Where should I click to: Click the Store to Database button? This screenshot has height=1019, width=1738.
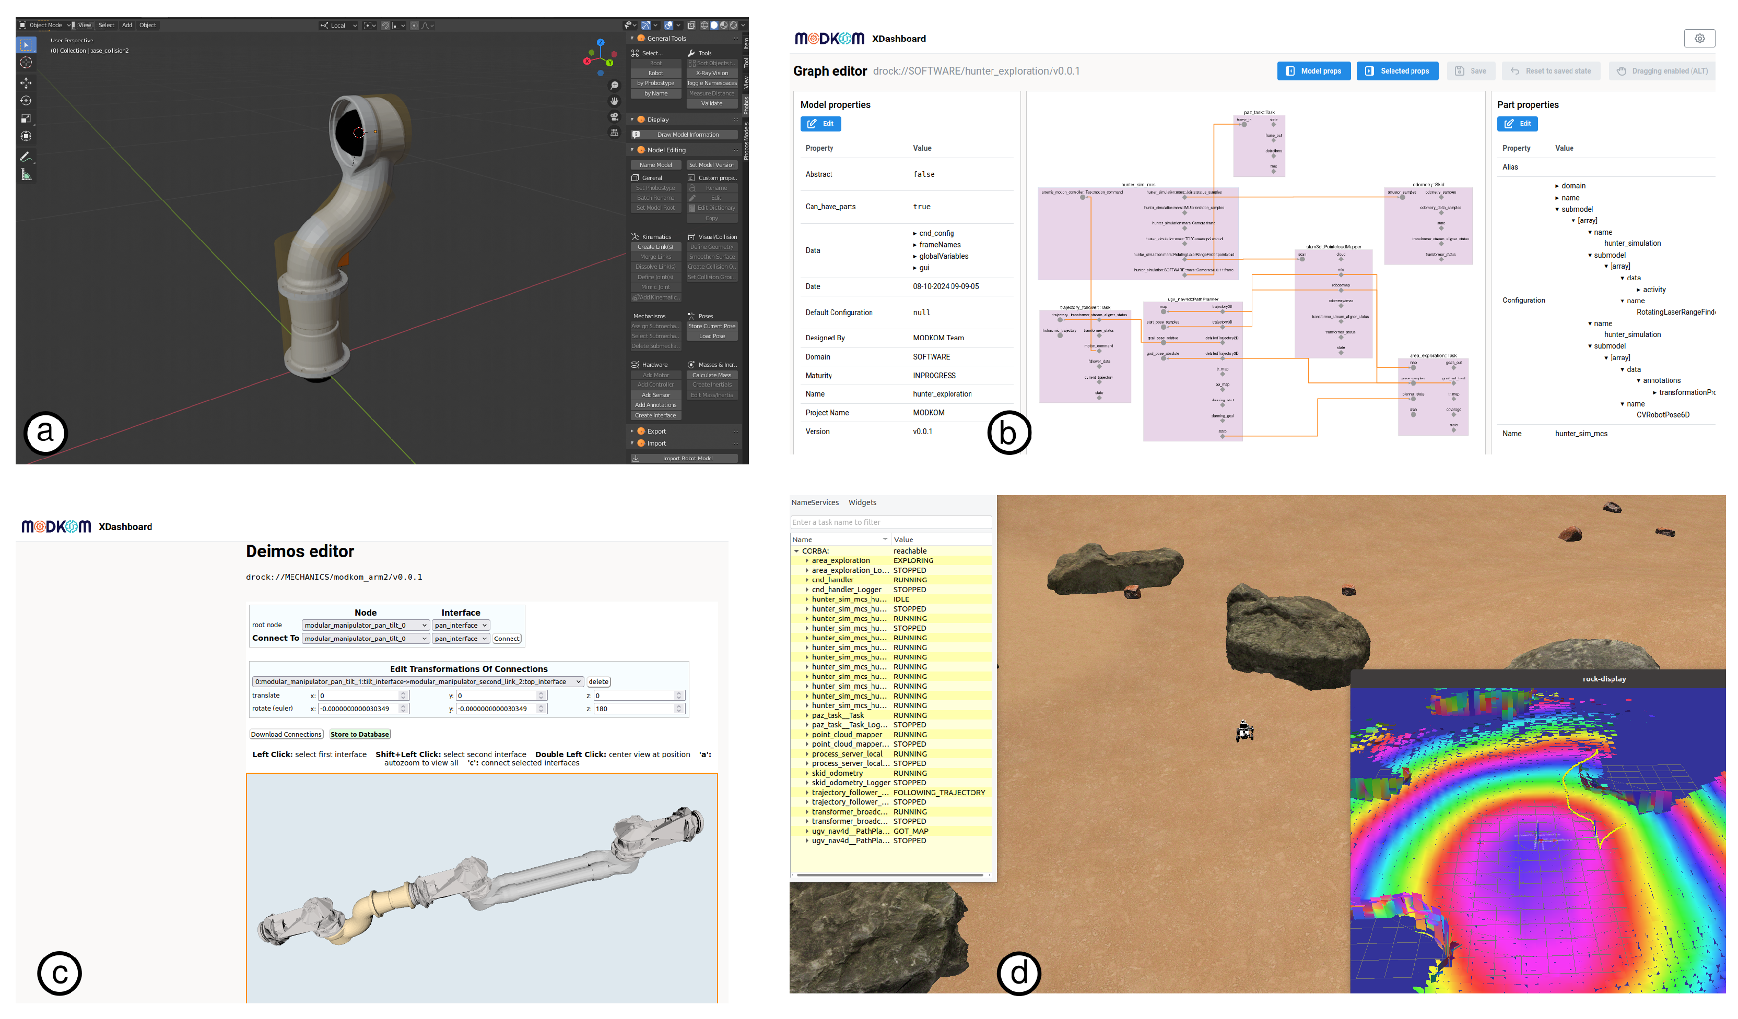point(359,735)
